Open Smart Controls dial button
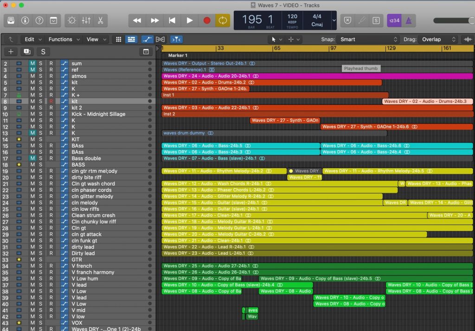Screen dimensions: 475x331 72,20
